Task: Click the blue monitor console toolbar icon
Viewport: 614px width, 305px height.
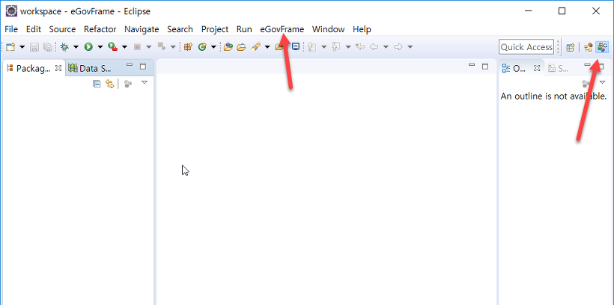Action: [296, 47]
